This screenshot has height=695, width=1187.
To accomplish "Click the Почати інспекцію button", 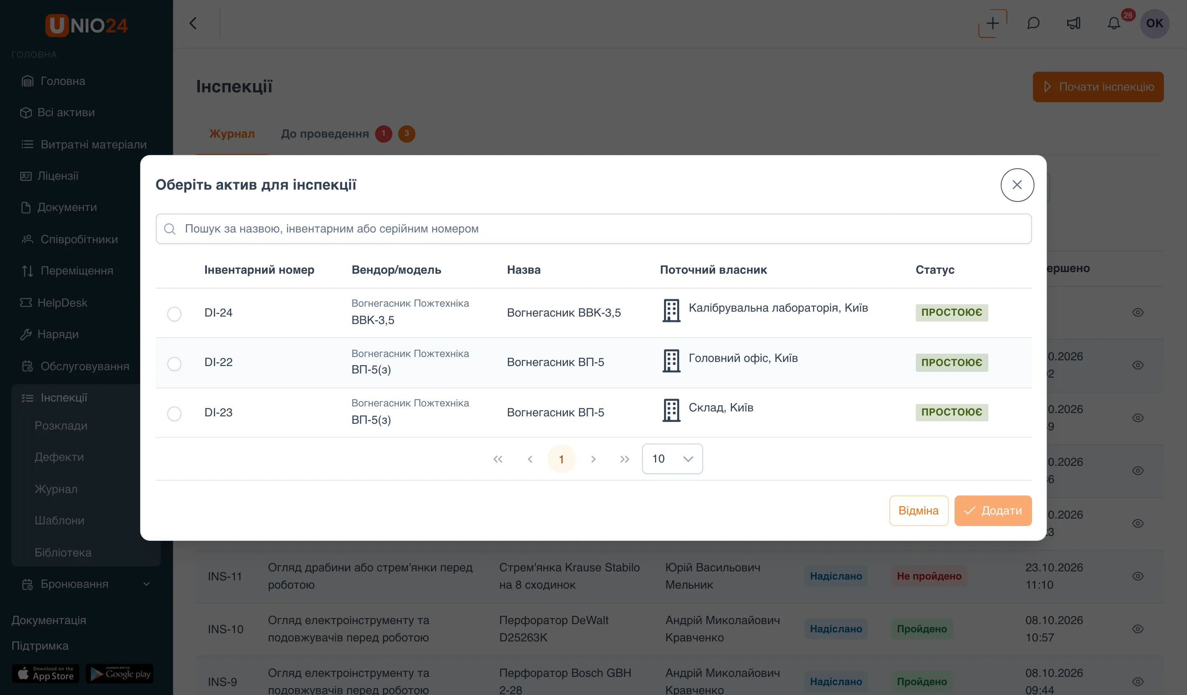I will (x=1098, y=87).
